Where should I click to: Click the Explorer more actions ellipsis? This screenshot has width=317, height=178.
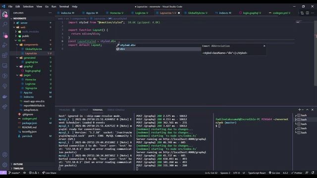[50, 13]
